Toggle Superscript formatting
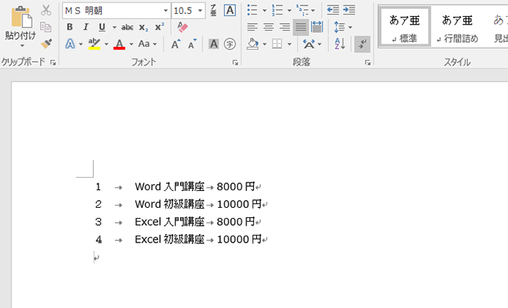The image size is (508, 308). coord(159,27)
